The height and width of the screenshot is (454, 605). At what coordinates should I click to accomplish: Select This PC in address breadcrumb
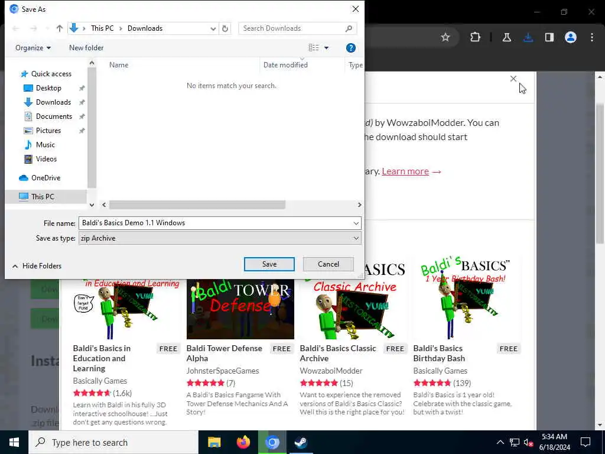(x=102, y=28)
